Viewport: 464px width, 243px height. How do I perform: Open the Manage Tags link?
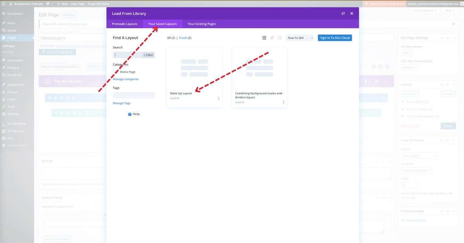point(121,103)
